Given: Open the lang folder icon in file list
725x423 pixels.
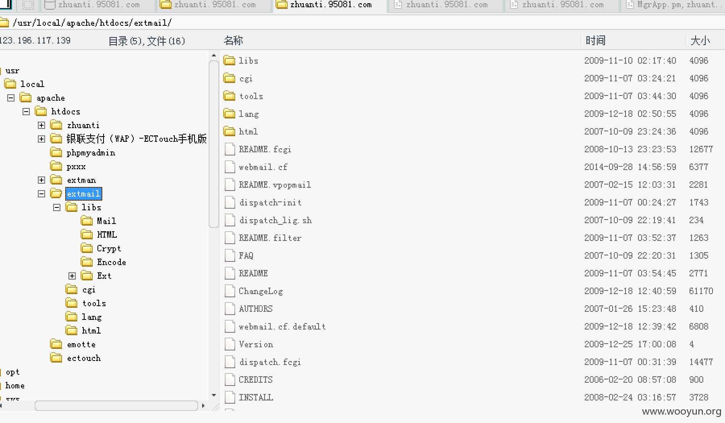Looking at the screenshot, I should coord(230,114).
